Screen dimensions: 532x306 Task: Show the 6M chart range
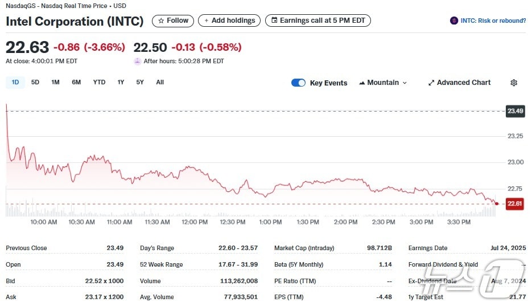tap(76, 82)
